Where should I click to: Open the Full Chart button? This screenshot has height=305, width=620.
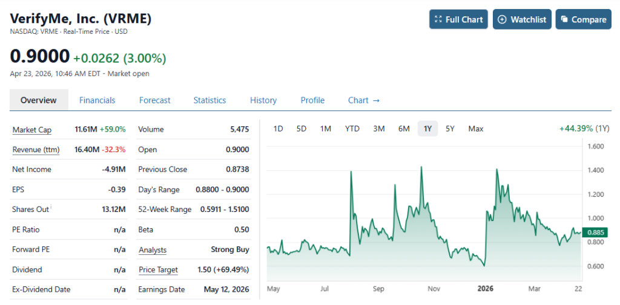point(459,19)
